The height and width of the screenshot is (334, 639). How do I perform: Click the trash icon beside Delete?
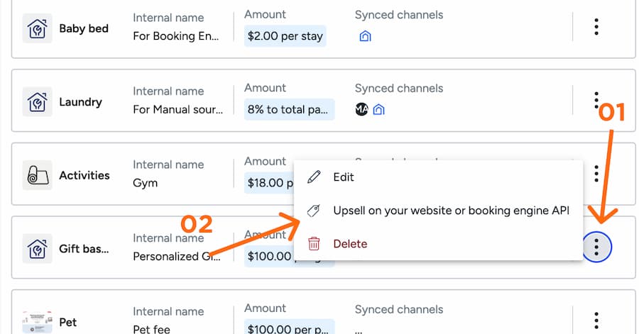(314, 244)
